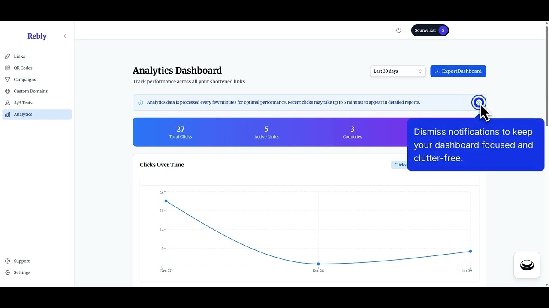This screenshot has height=308, width=549.
Task: Expand the Last 30 days dropdown
Action: (x=398, y=71)
